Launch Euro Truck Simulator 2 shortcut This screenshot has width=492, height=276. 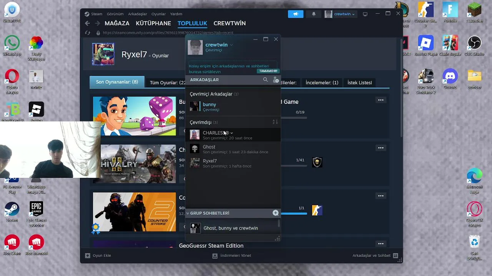[x=426, y=81]
